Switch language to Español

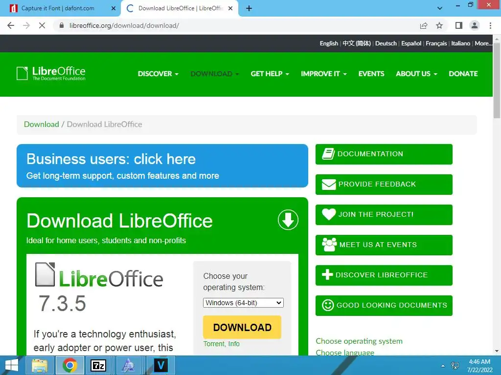(x=411, y=43)
